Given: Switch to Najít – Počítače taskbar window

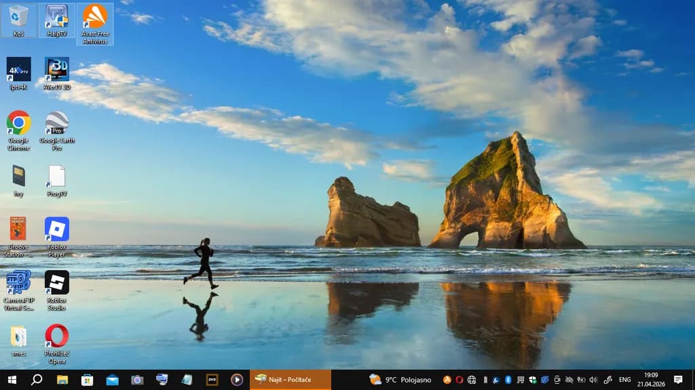Looking at the screenshot, I should click(290, 380).
